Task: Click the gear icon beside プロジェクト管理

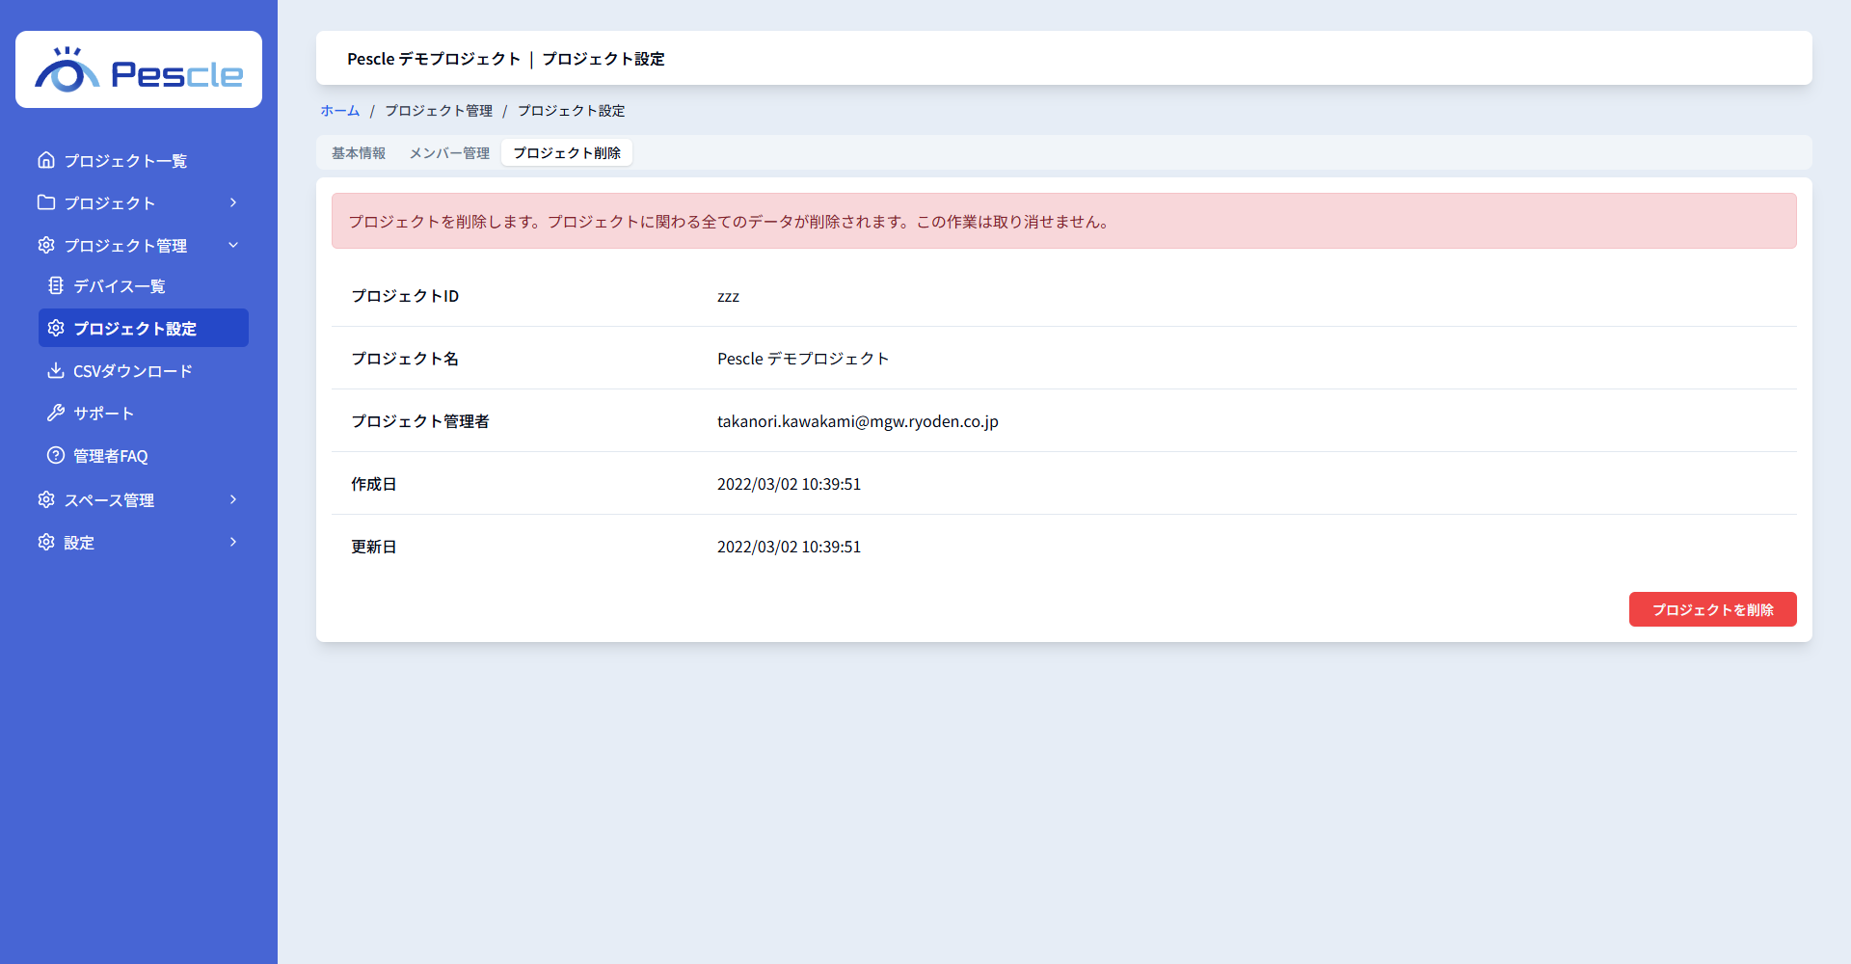Action: (x=46, y=245)
